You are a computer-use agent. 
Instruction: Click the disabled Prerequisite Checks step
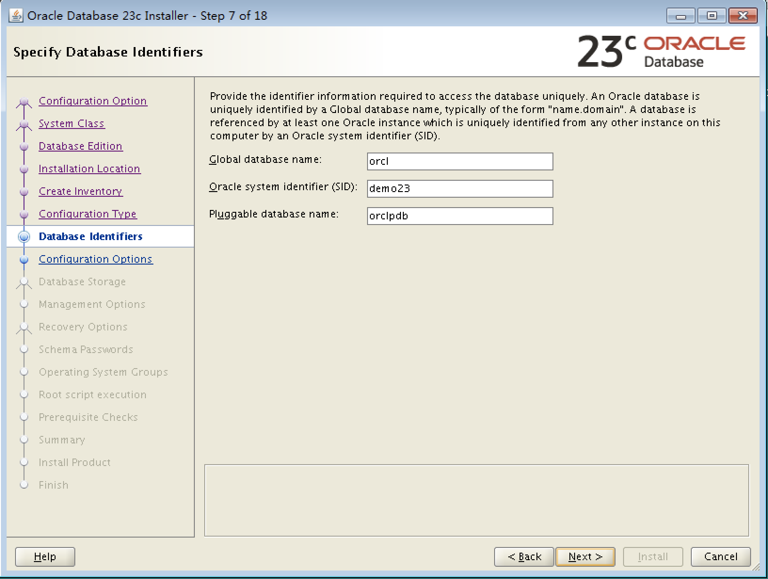point(88,417)
